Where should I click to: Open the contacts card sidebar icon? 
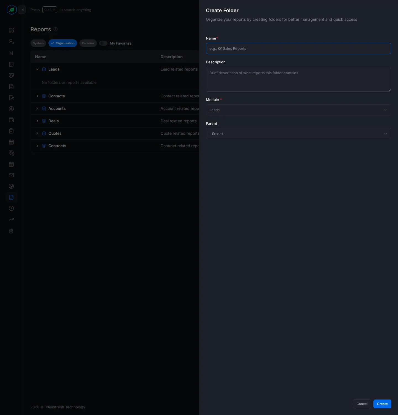click(x=11, y=53)
